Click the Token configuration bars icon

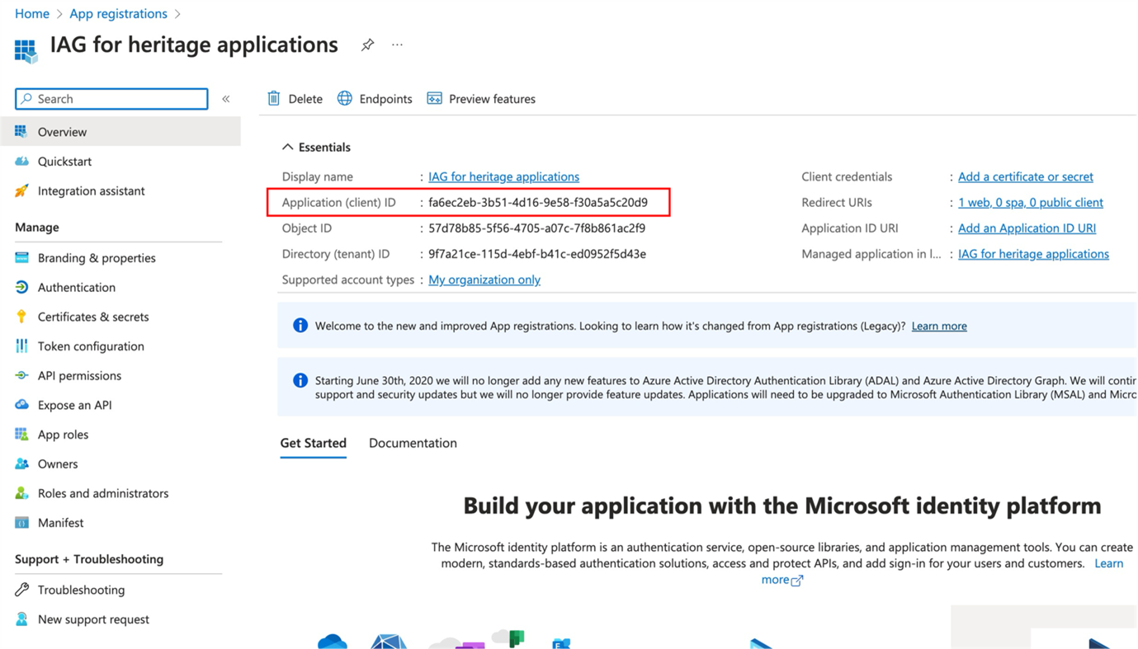(x=21, y=346)
